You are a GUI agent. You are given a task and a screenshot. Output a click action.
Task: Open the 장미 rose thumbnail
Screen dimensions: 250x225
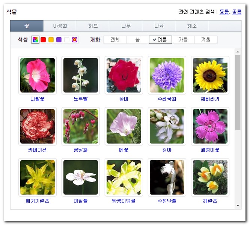(124, 75)
